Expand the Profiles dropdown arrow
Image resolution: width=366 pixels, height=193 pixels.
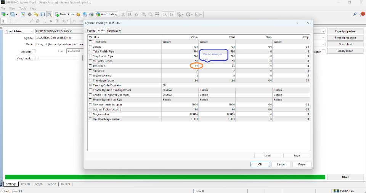pyautogui.click(x=16, y=14)
